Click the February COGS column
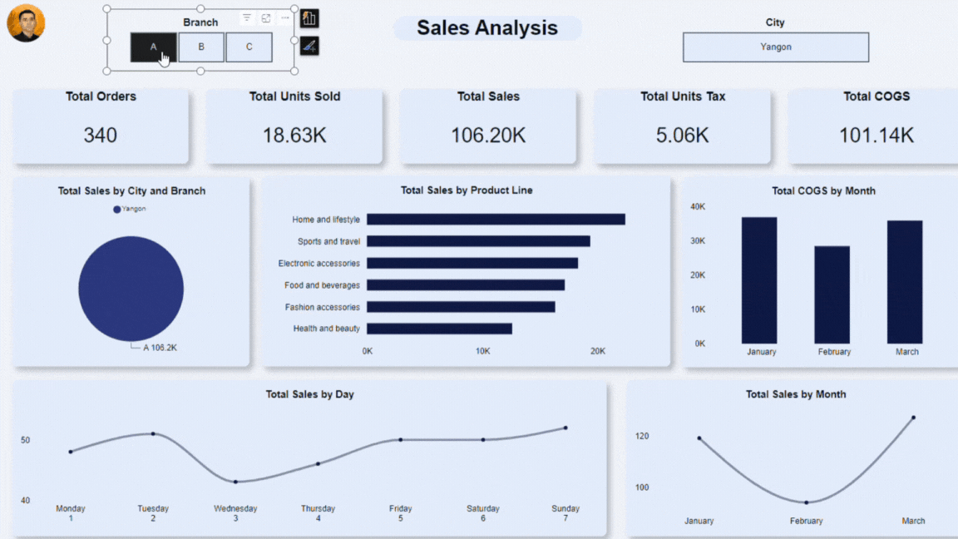 point(832,294)
